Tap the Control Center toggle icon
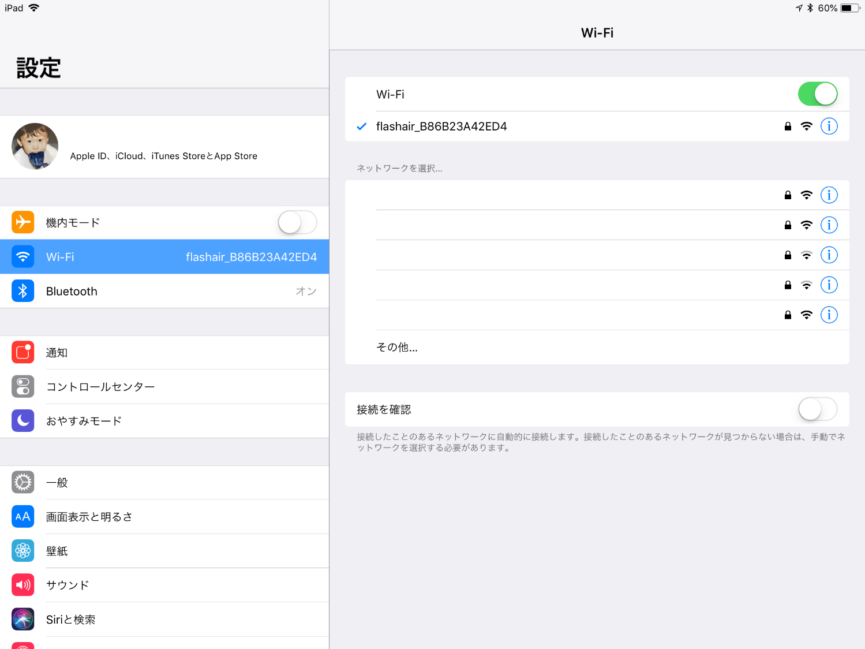This screenshot has height=649, width=865. click(x=23, y=387)
